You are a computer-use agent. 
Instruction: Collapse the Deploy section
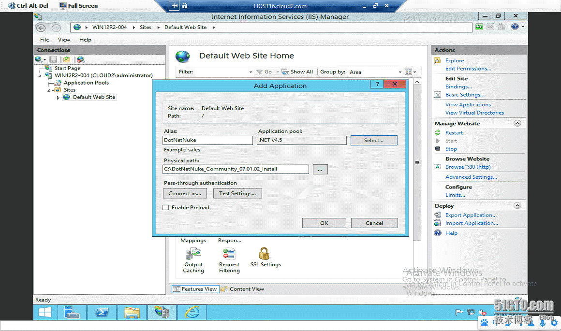517,205
